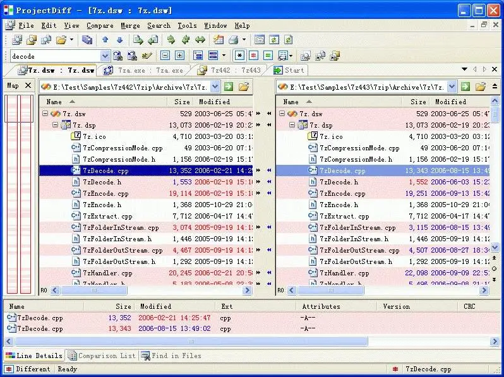Select 7zFolderInStream.cpp in the left pane

(121, 227)
